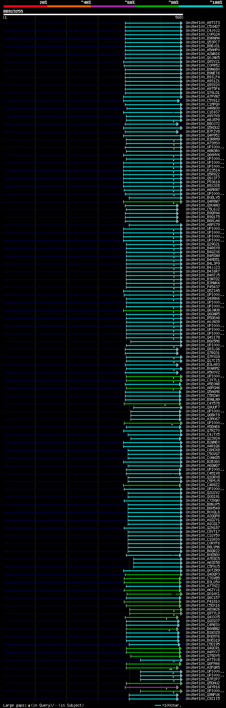
Task: Select the UniRef100_A9S1Z1 label
Action: click(x=203, y=81)
